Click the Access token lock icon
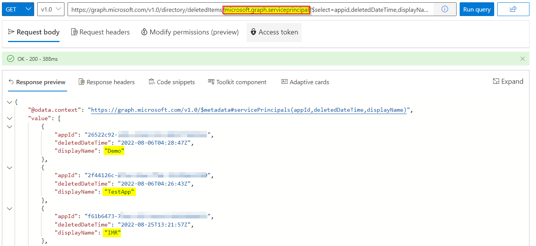536x246 pixels. pos(254,32)
